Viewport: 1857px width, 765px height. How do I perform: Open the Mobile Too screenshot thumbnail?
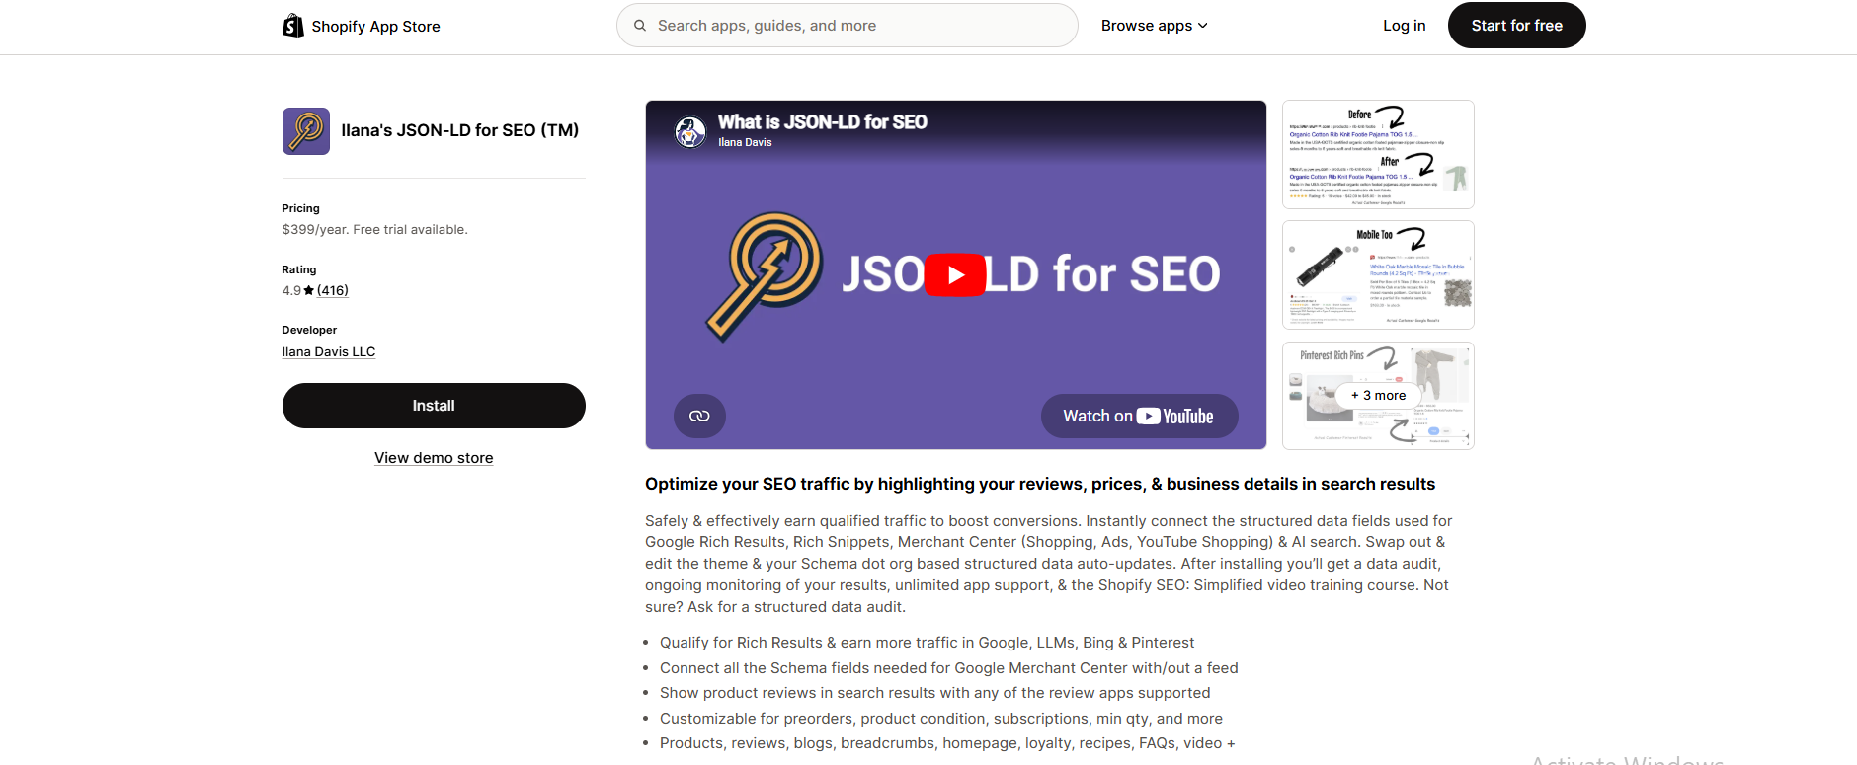pos(1378,275)
